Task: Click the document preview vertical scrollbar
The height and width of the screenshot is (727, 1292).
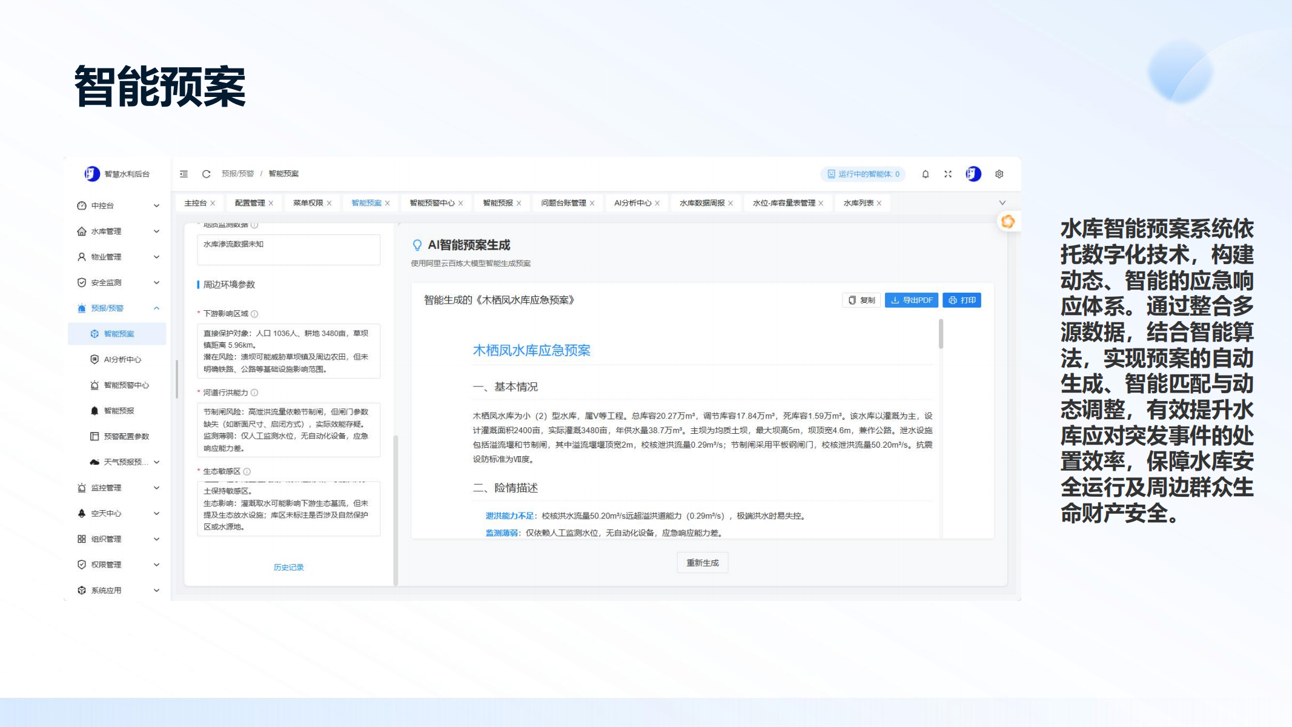Action: pyautogui.click(x=941, y=334)
